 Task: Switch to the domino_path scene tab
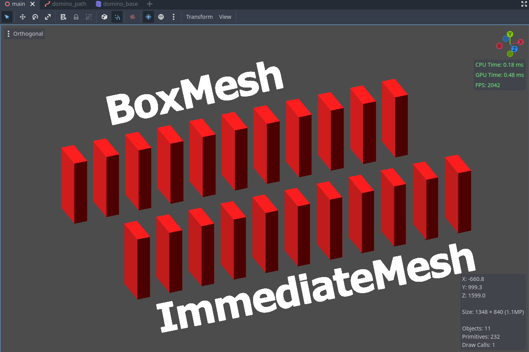click(x=65, y=4)
